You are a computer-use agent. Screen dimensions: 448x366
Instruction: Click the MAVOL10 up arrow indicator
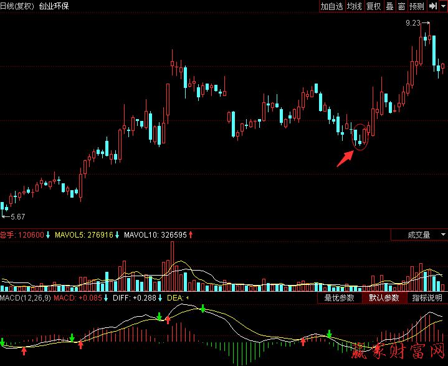click(191, 235)
